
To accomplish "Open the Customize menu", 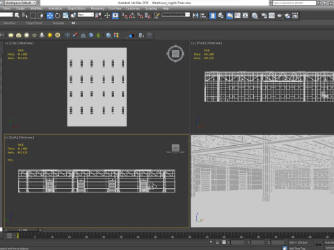I will pos(133,8).
